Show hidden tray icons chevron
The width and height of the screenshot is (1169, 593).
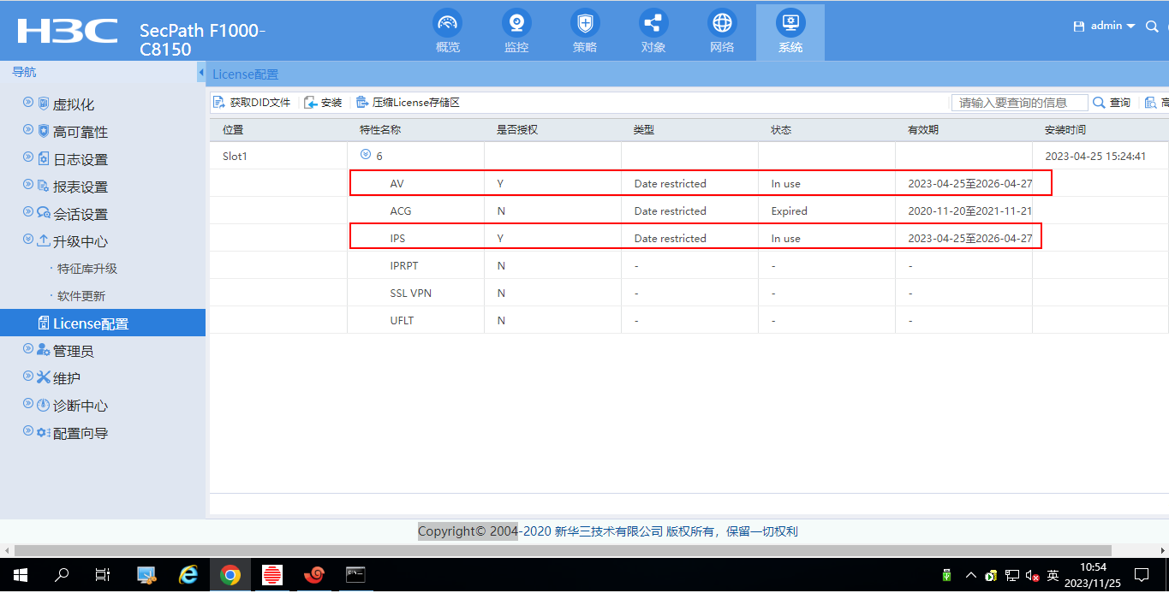[970, 575]
